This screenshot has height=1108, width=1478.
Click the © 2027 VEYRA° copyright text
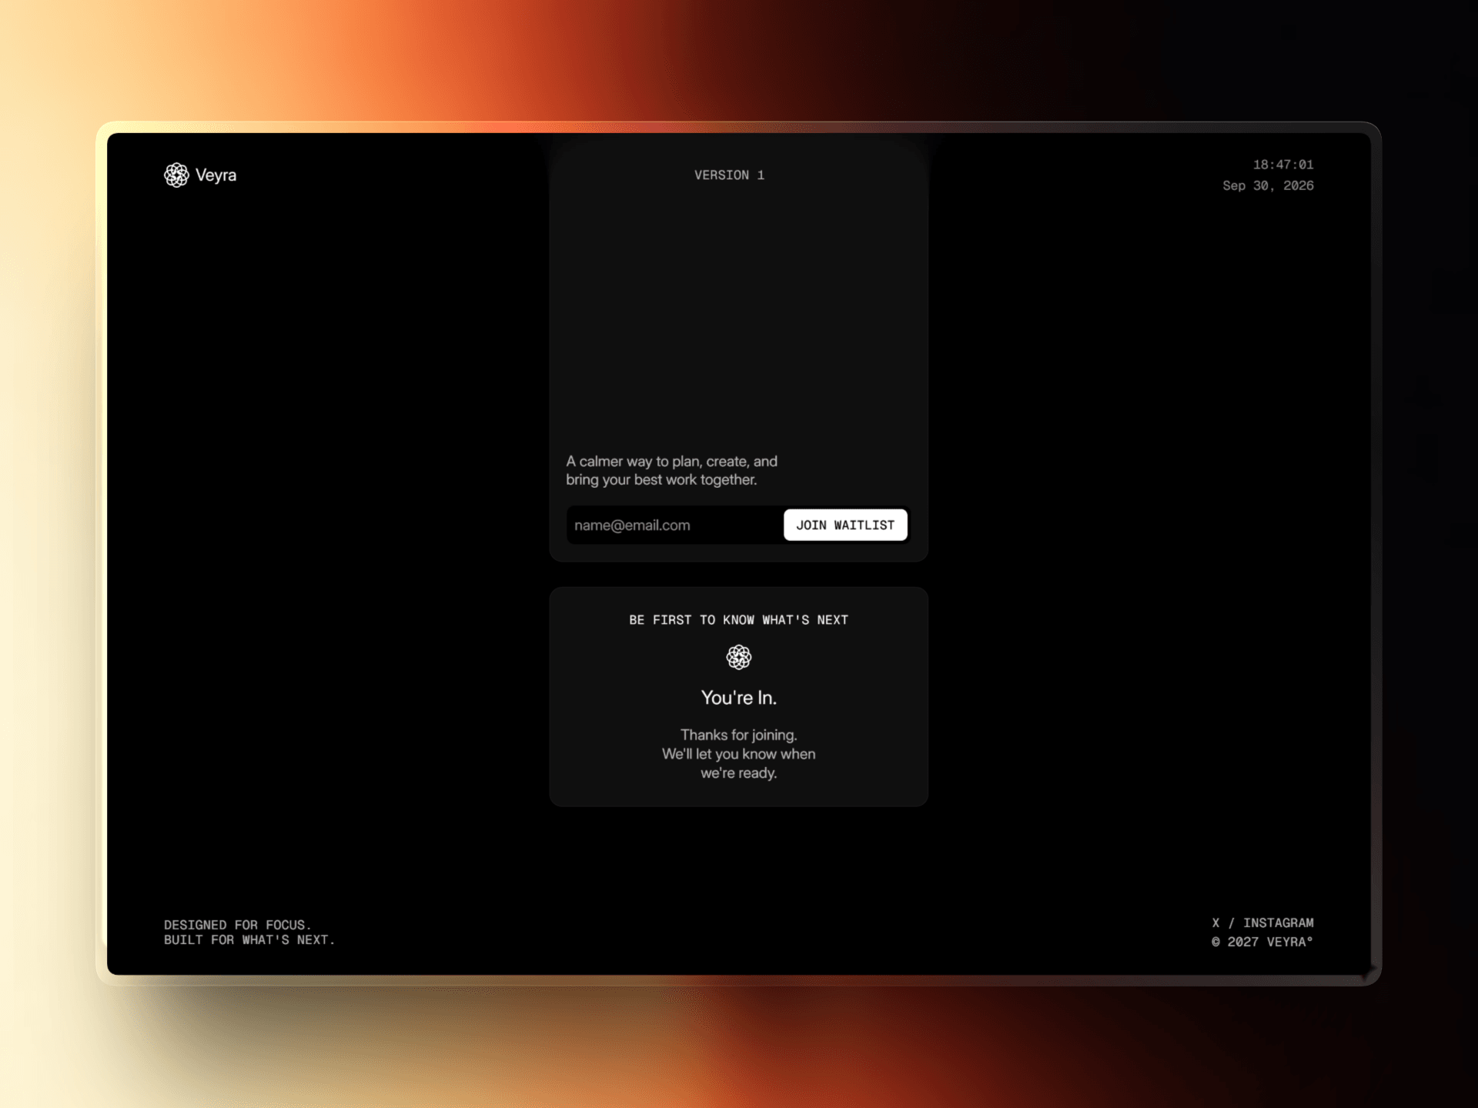coord(1262,942)
